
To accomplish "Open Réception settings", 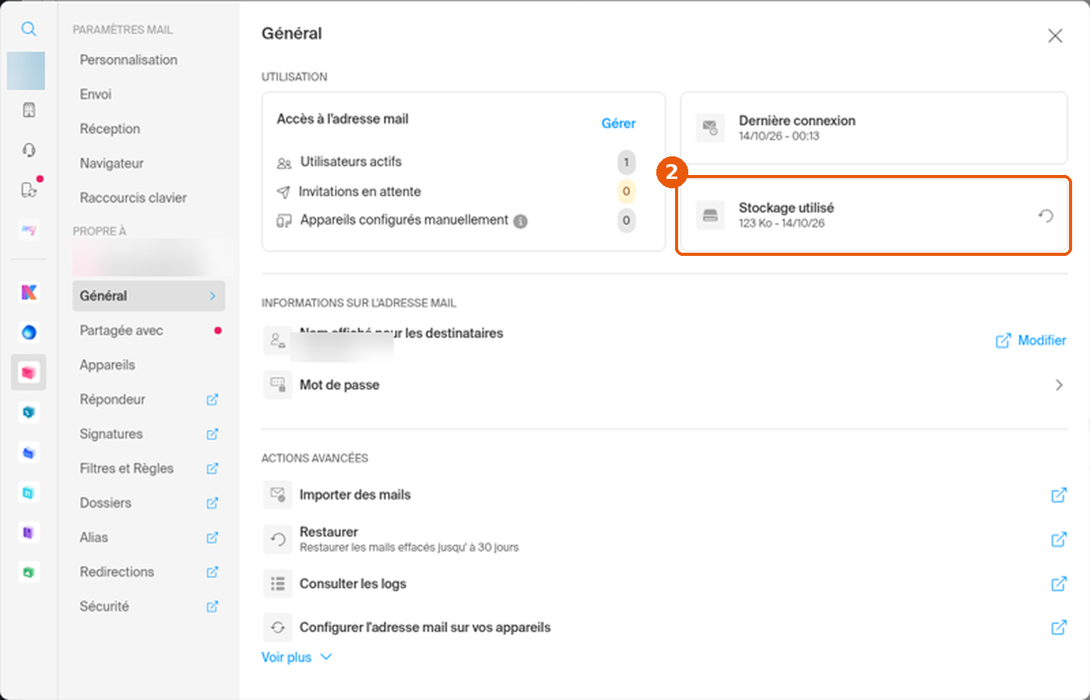I will pyautogui.click(x=110, y=129).
